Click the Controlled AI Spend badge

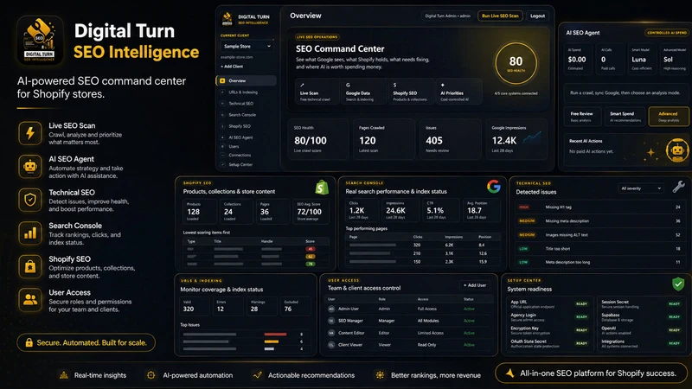(x=667, y=33)
